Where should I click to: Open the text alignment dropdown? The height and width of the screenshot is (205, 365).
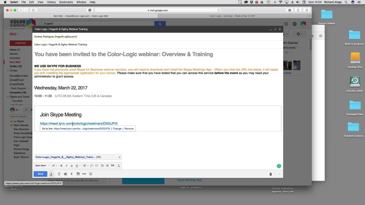click(86, 166)
